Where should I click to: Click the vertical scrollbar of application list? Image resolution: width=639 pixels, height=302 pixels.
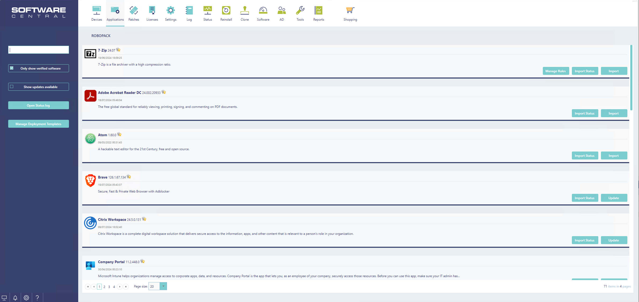(631, 77)
